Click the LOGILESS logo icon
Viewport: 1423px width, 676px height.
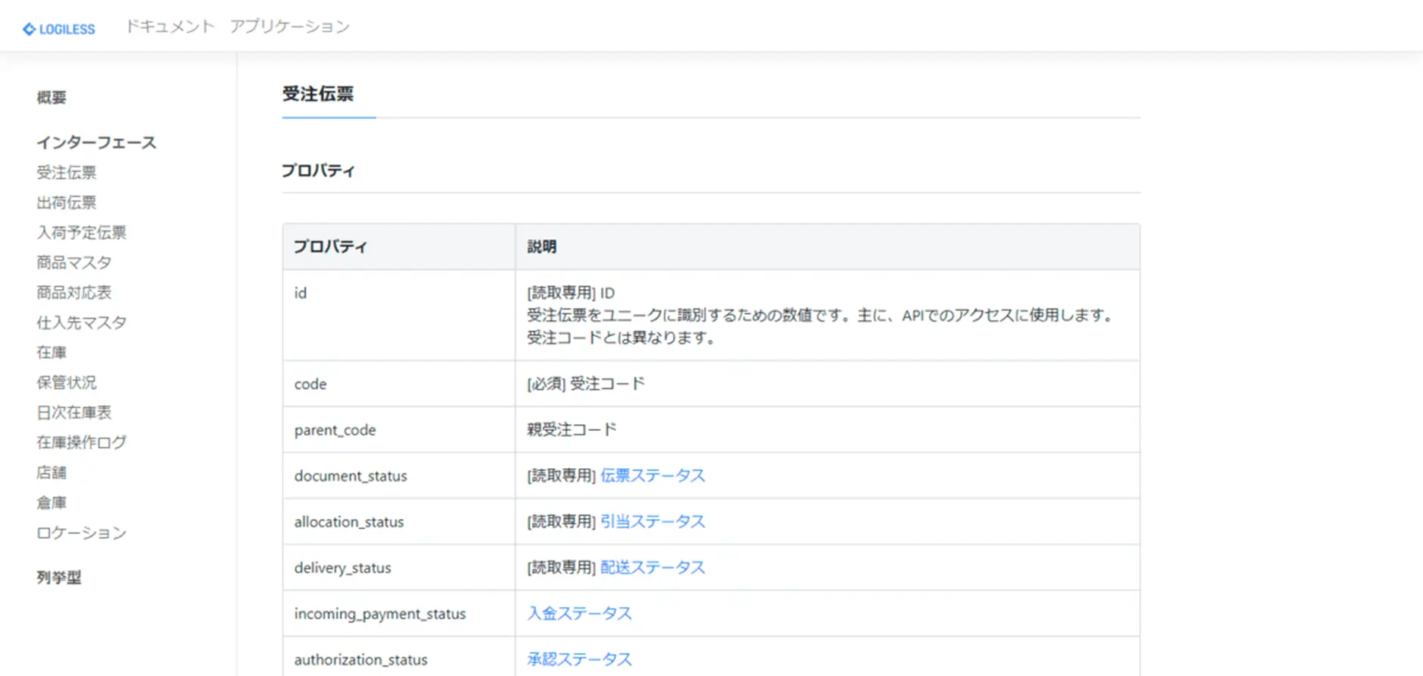30,29
